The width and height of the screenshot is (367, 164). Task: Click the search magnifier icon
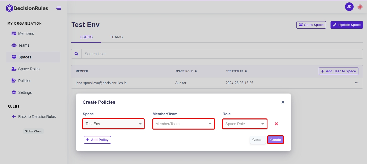[x=76, y=54]
